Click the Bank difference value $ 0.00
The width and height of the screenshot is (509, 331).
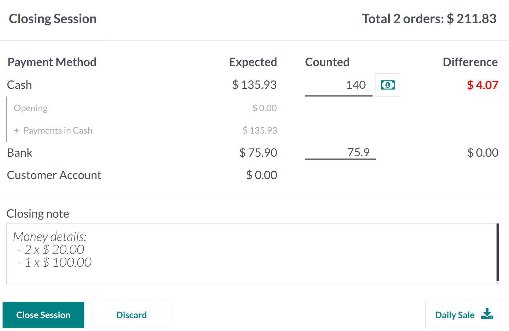483,153
